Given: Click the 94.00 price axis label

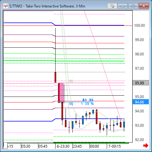Looking at the screenshot, I should 140,111.
